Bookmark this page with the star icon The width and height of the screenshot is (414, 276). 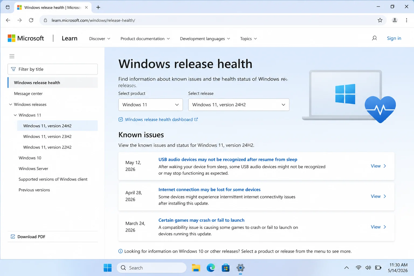(x=380, y=20)
